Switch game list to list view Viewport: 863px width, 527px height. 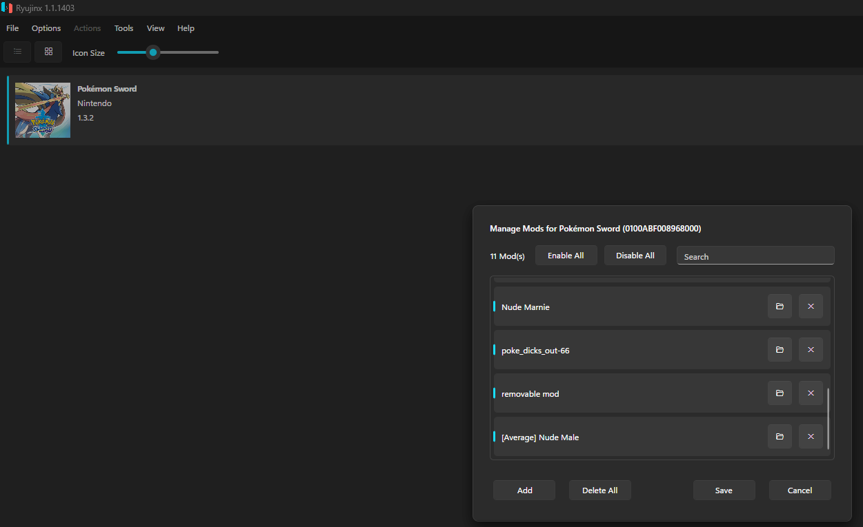pyautogui.click(x=17, y=52)
